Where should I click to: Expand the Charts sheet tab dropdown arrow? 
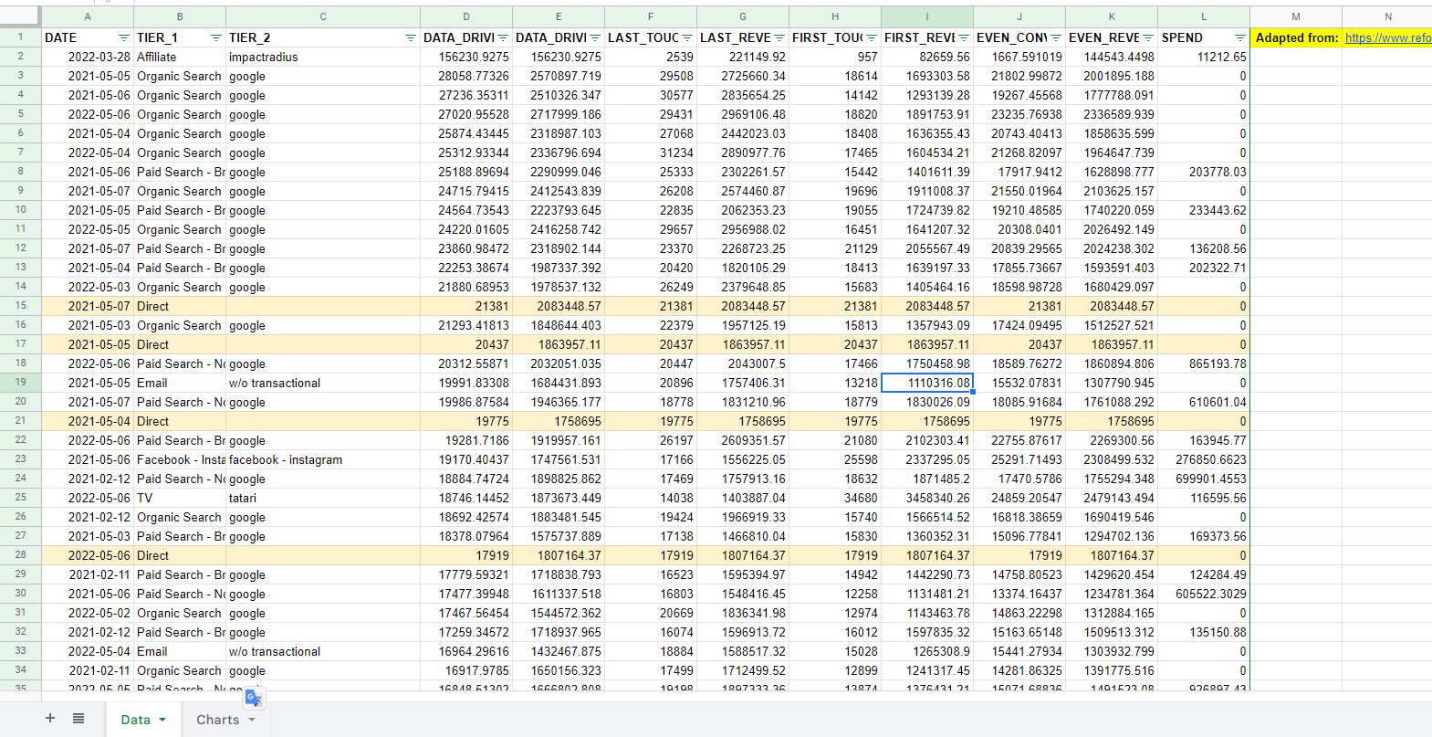pyautogui.click(x=252, y=720)
